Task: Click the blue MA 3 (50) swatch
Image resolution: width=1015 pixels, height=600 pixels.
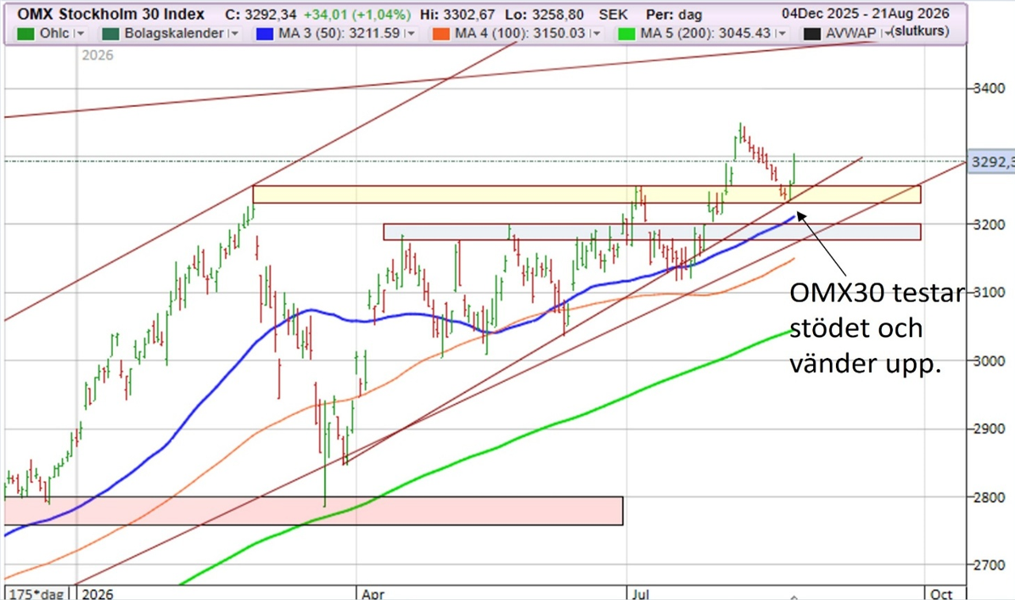Action: (x=265, y=34)
